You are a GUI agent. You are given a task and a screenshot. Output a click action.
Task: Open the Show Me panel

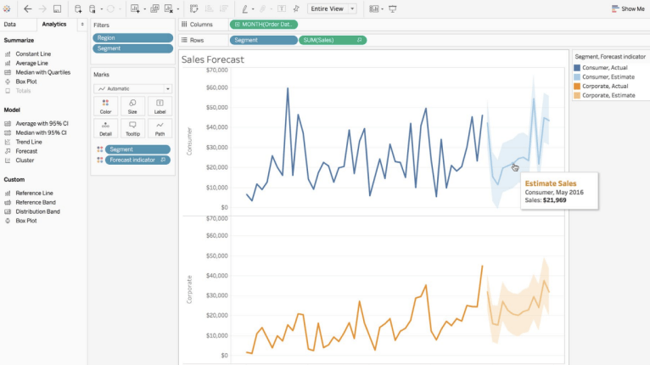tap(627, 8)
